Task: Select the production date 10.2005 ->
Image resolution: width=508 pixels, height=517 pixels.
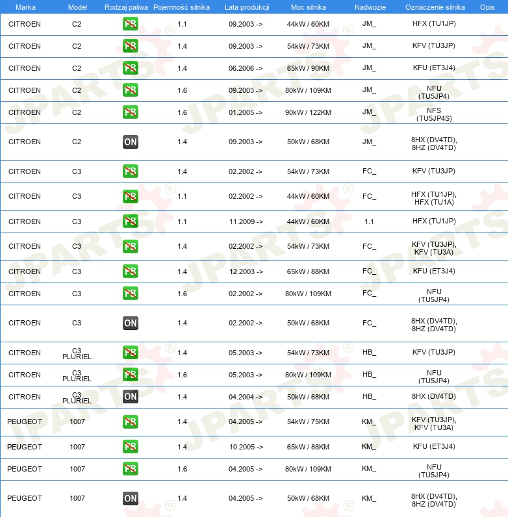Action: (x=246, y=447)
